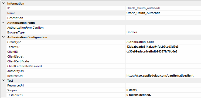The height and width of the screenshot is (98, 201).
Task: Select the ID property label
Action: point(9,8)
